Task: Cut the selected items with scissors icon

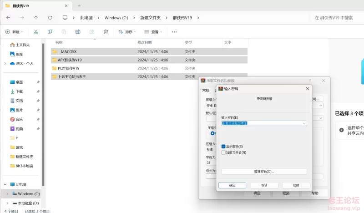Action: 36,32
